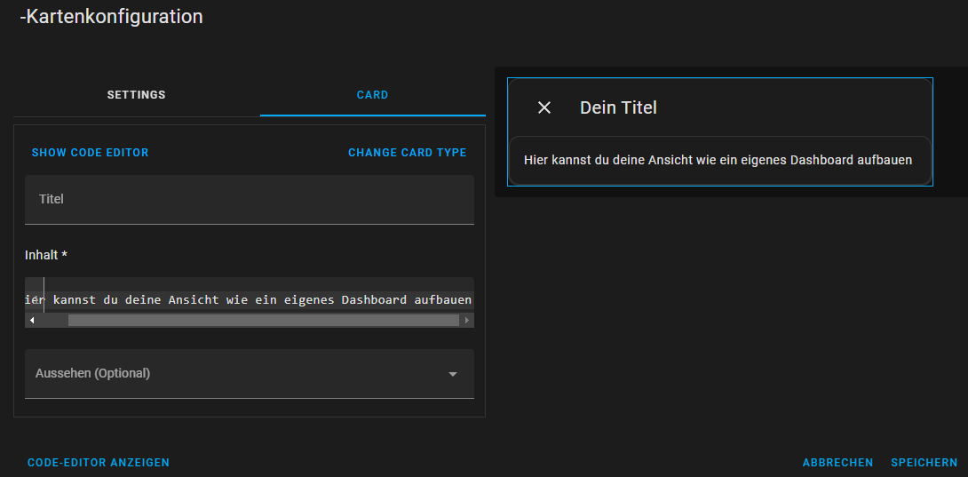Open the Aussehen dropdown arrow
Image resolution: width=968 pixels, height=477 pixels.
click(453, 375)
